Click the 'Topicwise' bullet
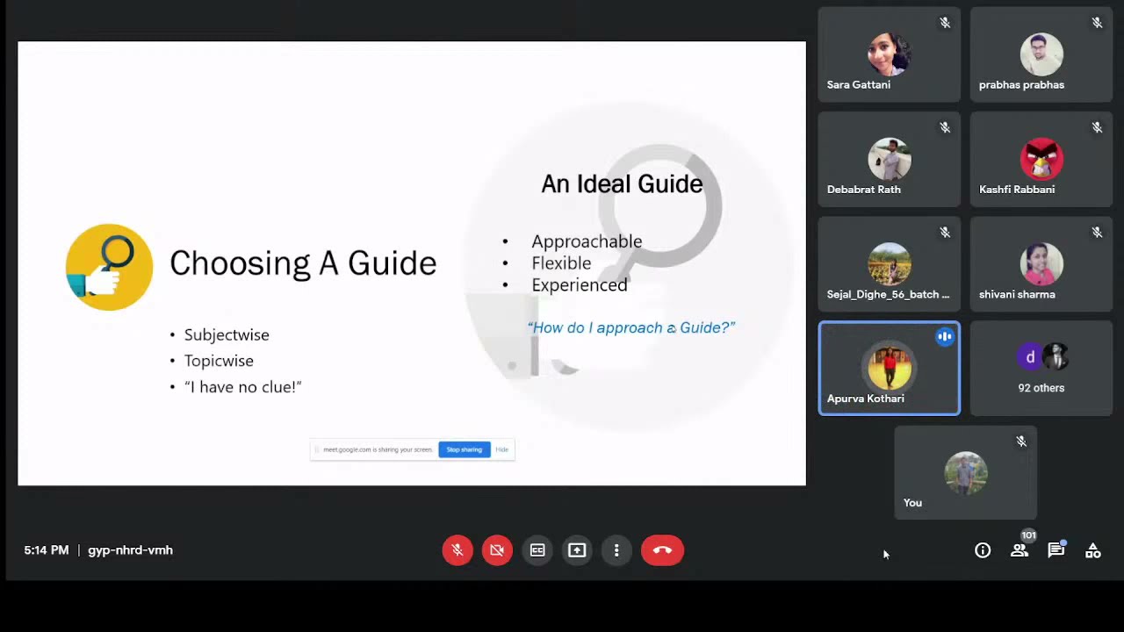This screenshot has height=632, width=1124. click(219, 361)
